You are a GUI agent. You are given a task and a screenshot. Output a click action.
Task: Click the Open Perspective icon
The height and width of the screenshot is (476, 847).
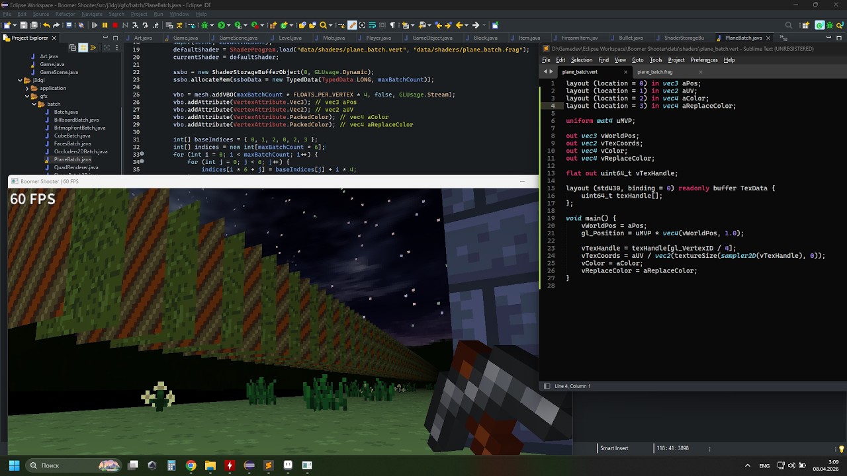point(805,25)
